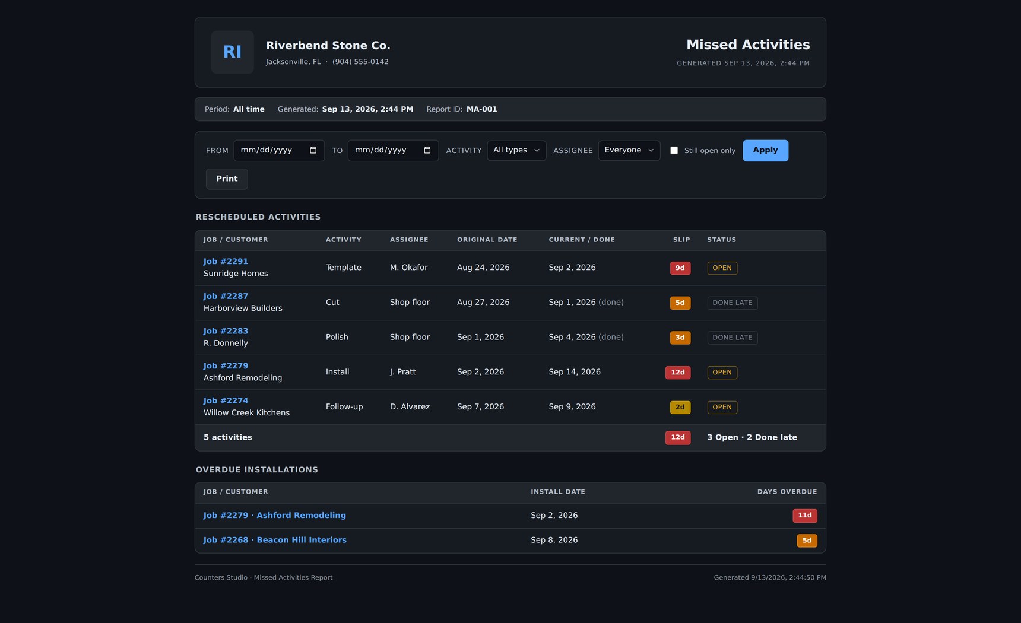Open Job #2279 link in rescheduled activities
Image resolution: width=1021 pixels, height=623 pixels.
(226, 366)
